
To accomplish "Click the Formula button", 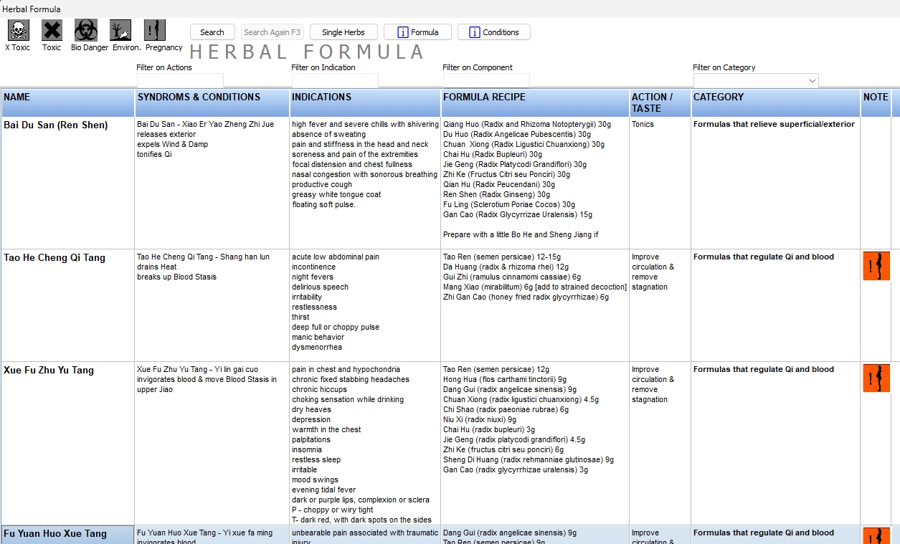I will tap(417, 32).
